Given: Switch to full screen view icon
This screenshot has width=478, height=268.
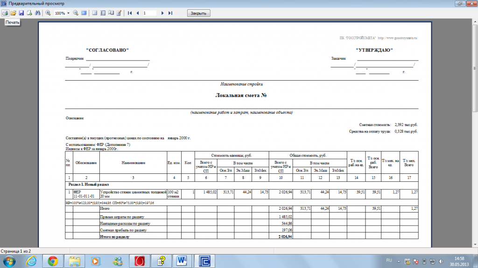Looking at the screenshot, I should pos(84,13).
